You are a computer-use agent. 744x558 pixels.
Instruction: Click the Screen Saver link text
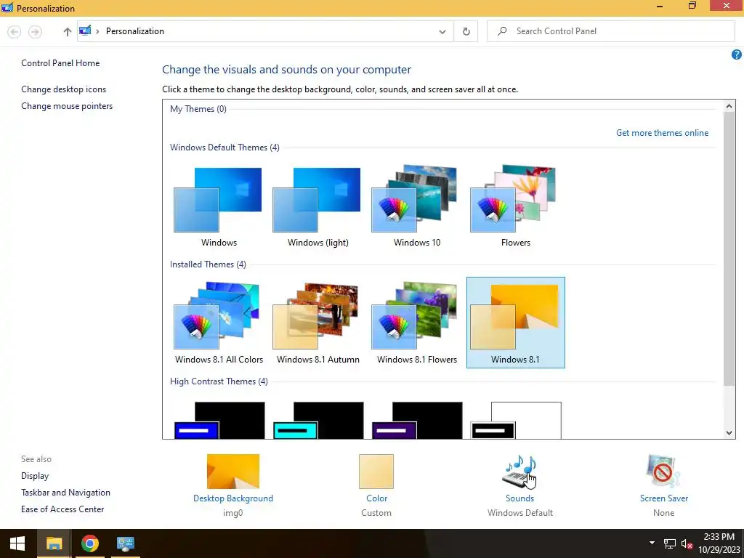point(664,498)
